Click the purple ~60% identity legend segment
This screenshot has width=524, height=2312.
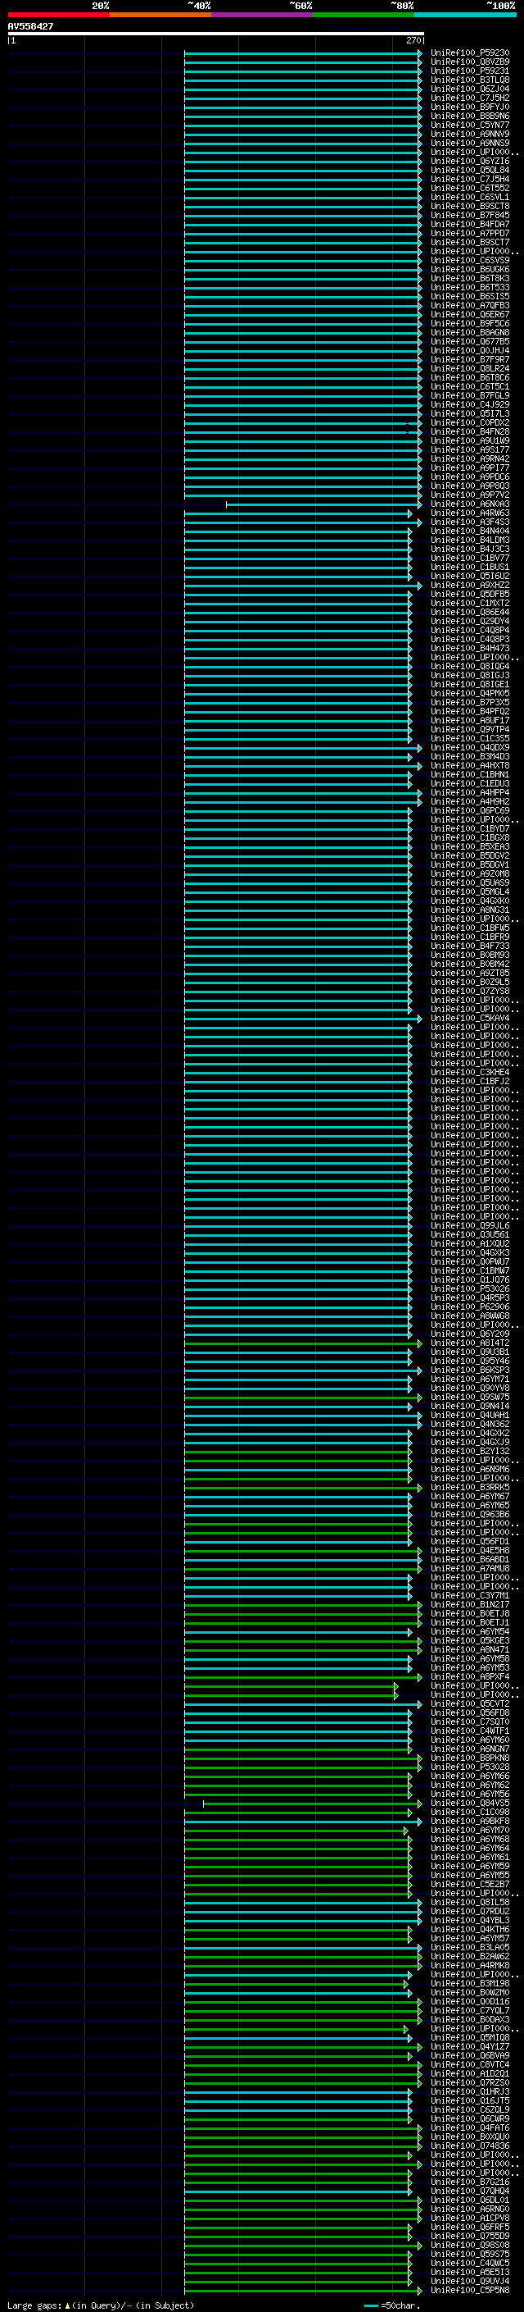coord(263,15)
